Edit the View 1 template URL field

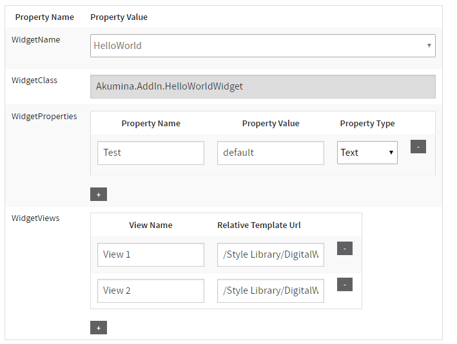tap(270, 254)
